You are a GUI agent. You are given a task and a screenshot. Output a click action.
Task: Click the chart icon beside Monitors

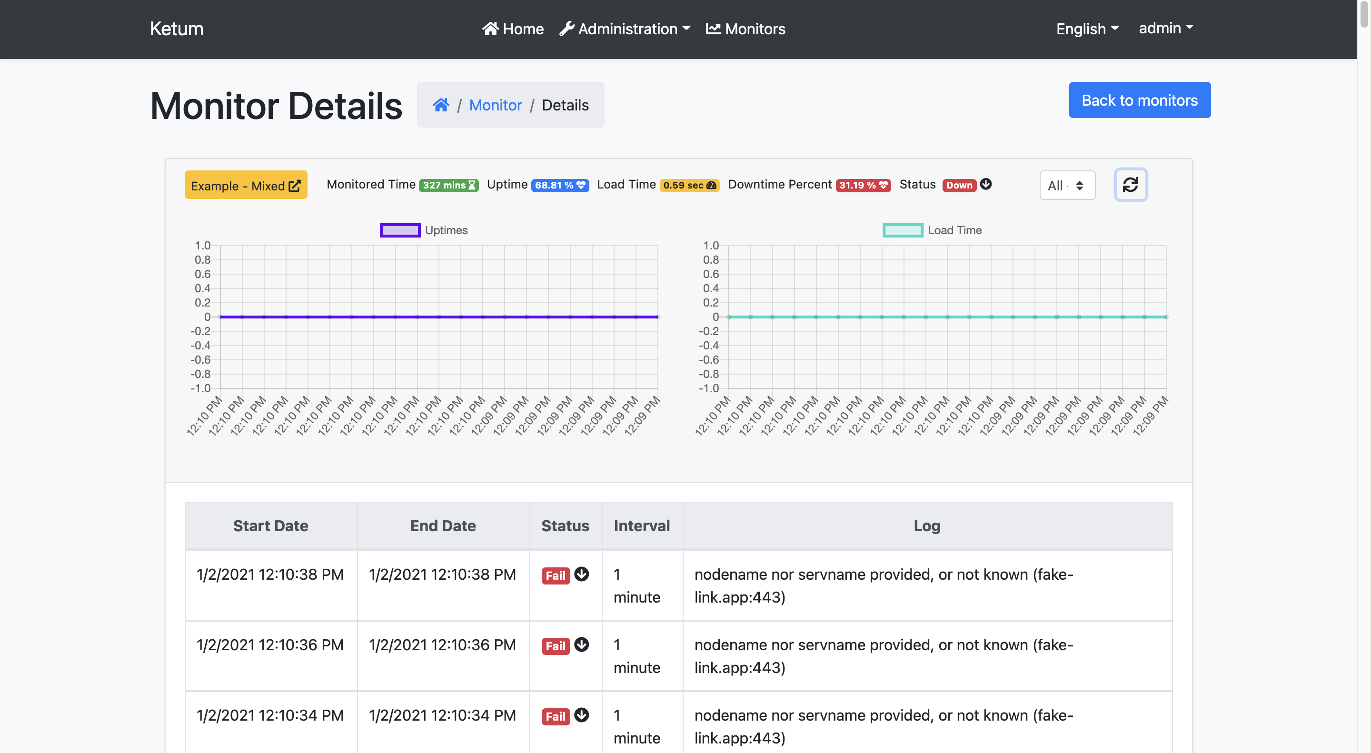pos(713,28)
